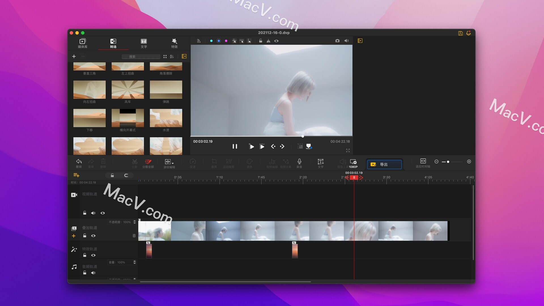544x306 pixels.
Task: Select the 水渍 transition thumbnail
Action: coord(166,118)
